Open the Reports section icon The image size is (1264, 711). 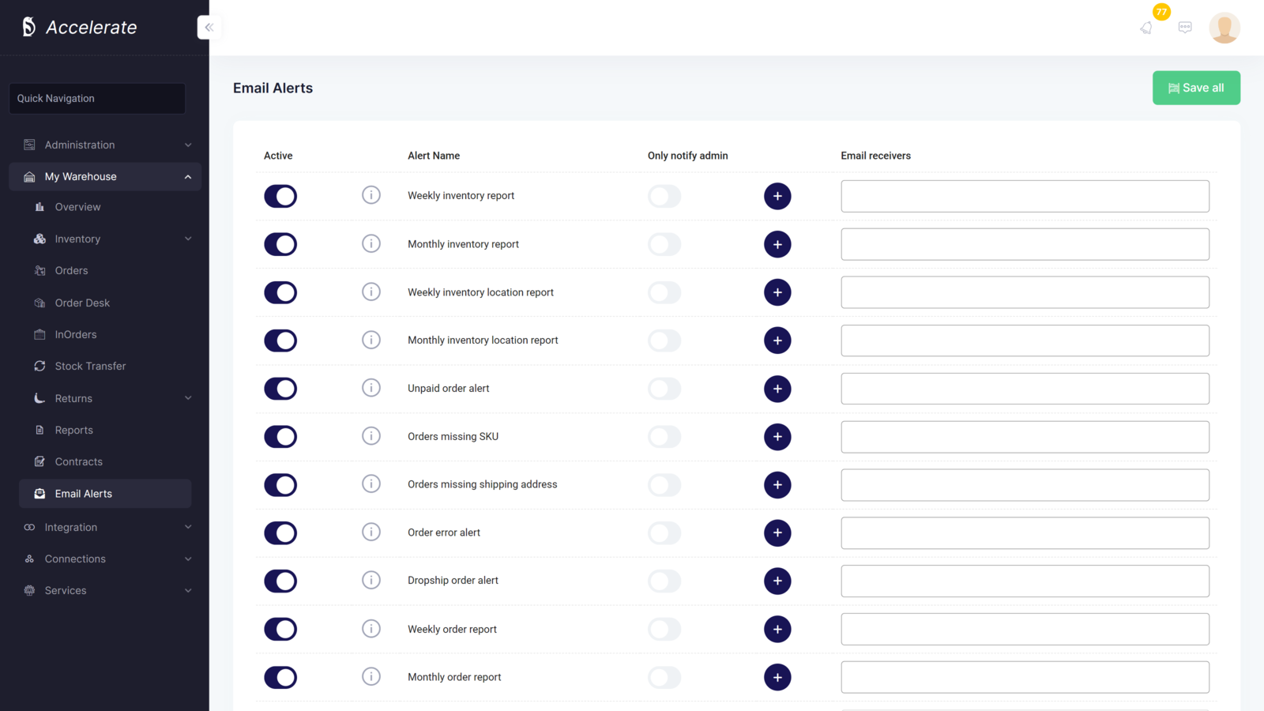click(x=39, y=430)
